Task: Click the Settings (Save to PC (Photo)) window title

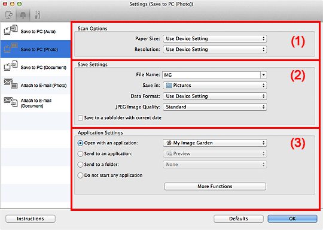Action: coord(161,4)
